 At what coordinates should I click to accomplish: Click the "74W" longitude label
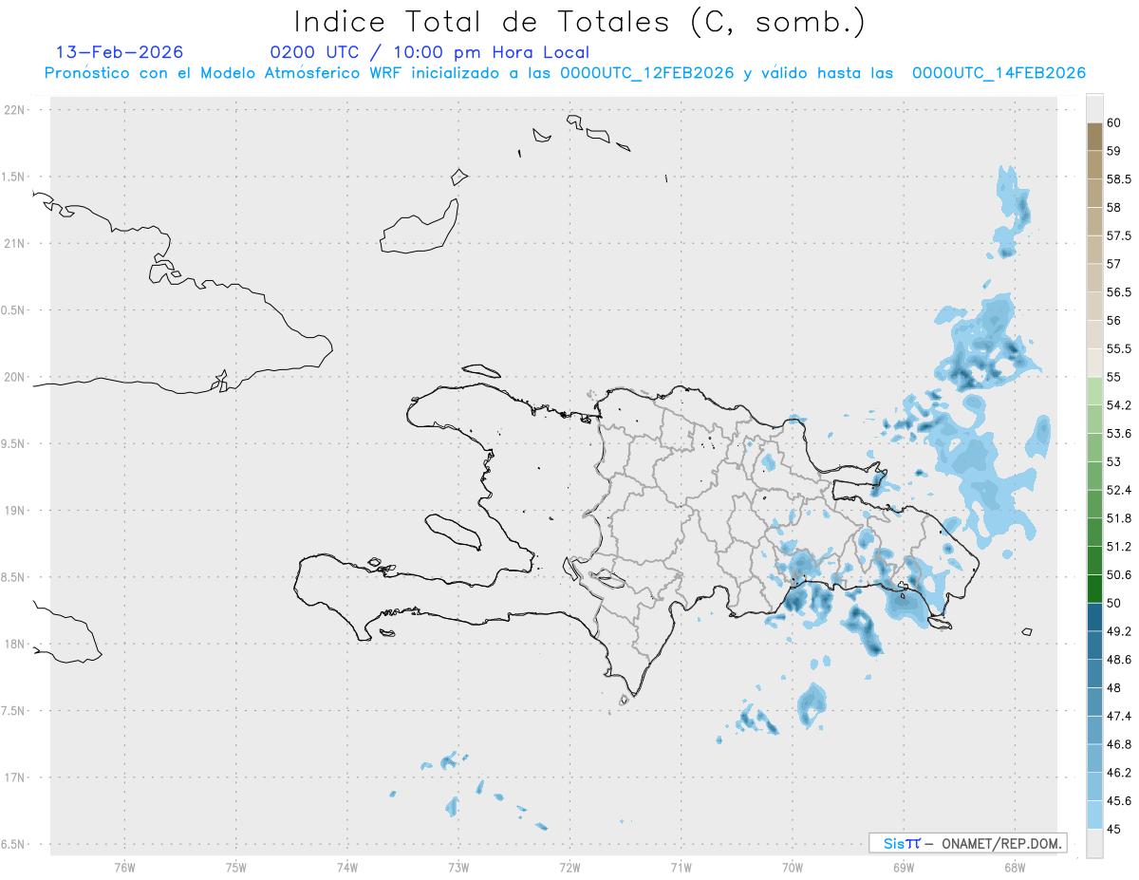347,867
